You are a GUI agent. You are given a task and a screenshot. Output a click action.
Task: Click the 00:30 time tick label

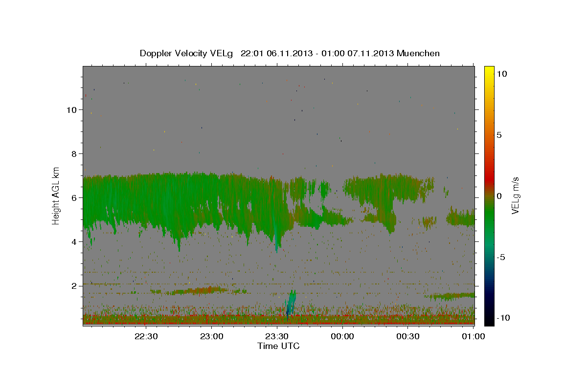pyautogui.click(x=408, y=336)
